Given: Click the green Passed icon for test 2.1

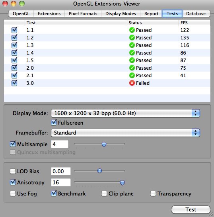Looking at the screenshot, I should 132,75.
